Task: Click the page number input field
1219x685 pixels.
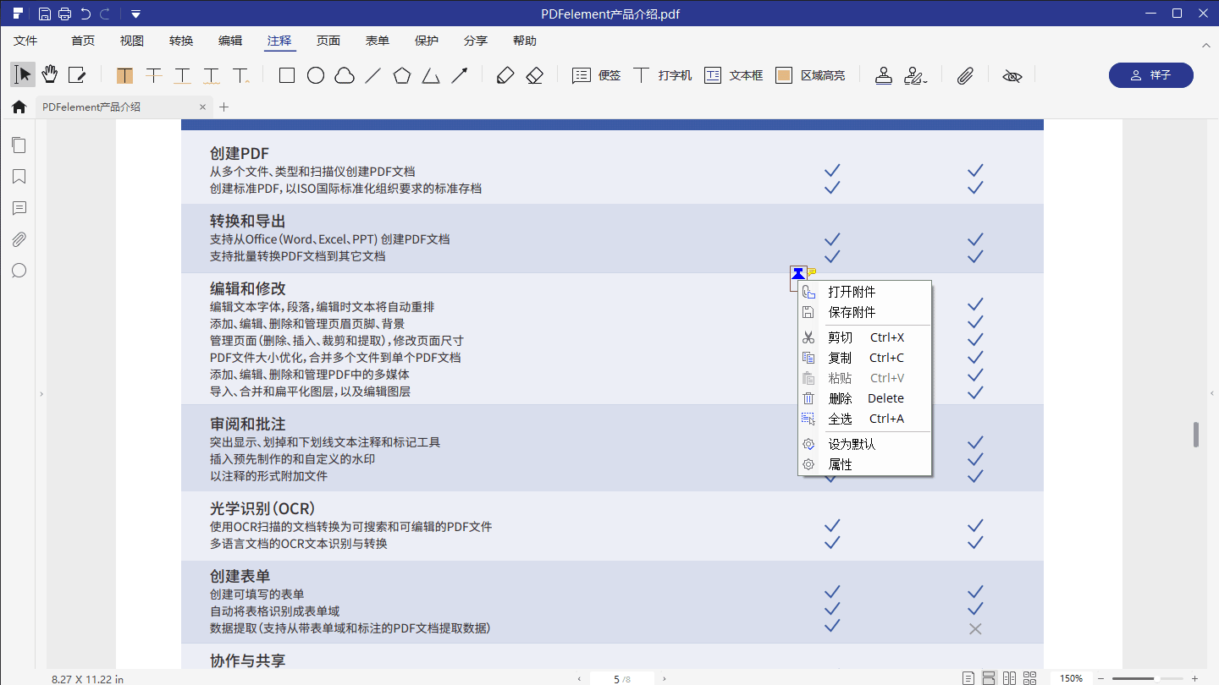Action: click(x=621, y=678)
